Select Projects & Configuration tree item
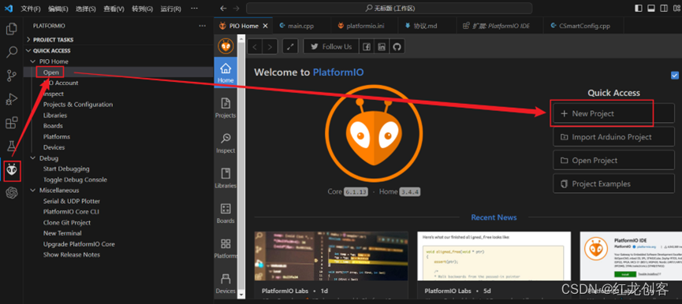This screenshot has height=304, width=682. pyautogui.click(x=78, y=104)
